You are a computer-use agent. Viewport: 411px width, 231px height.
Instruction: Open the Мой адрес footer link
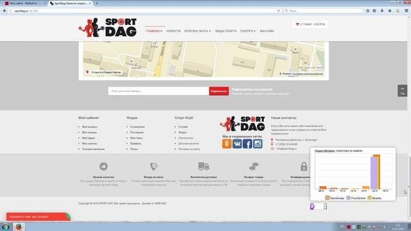pos(89,138)
